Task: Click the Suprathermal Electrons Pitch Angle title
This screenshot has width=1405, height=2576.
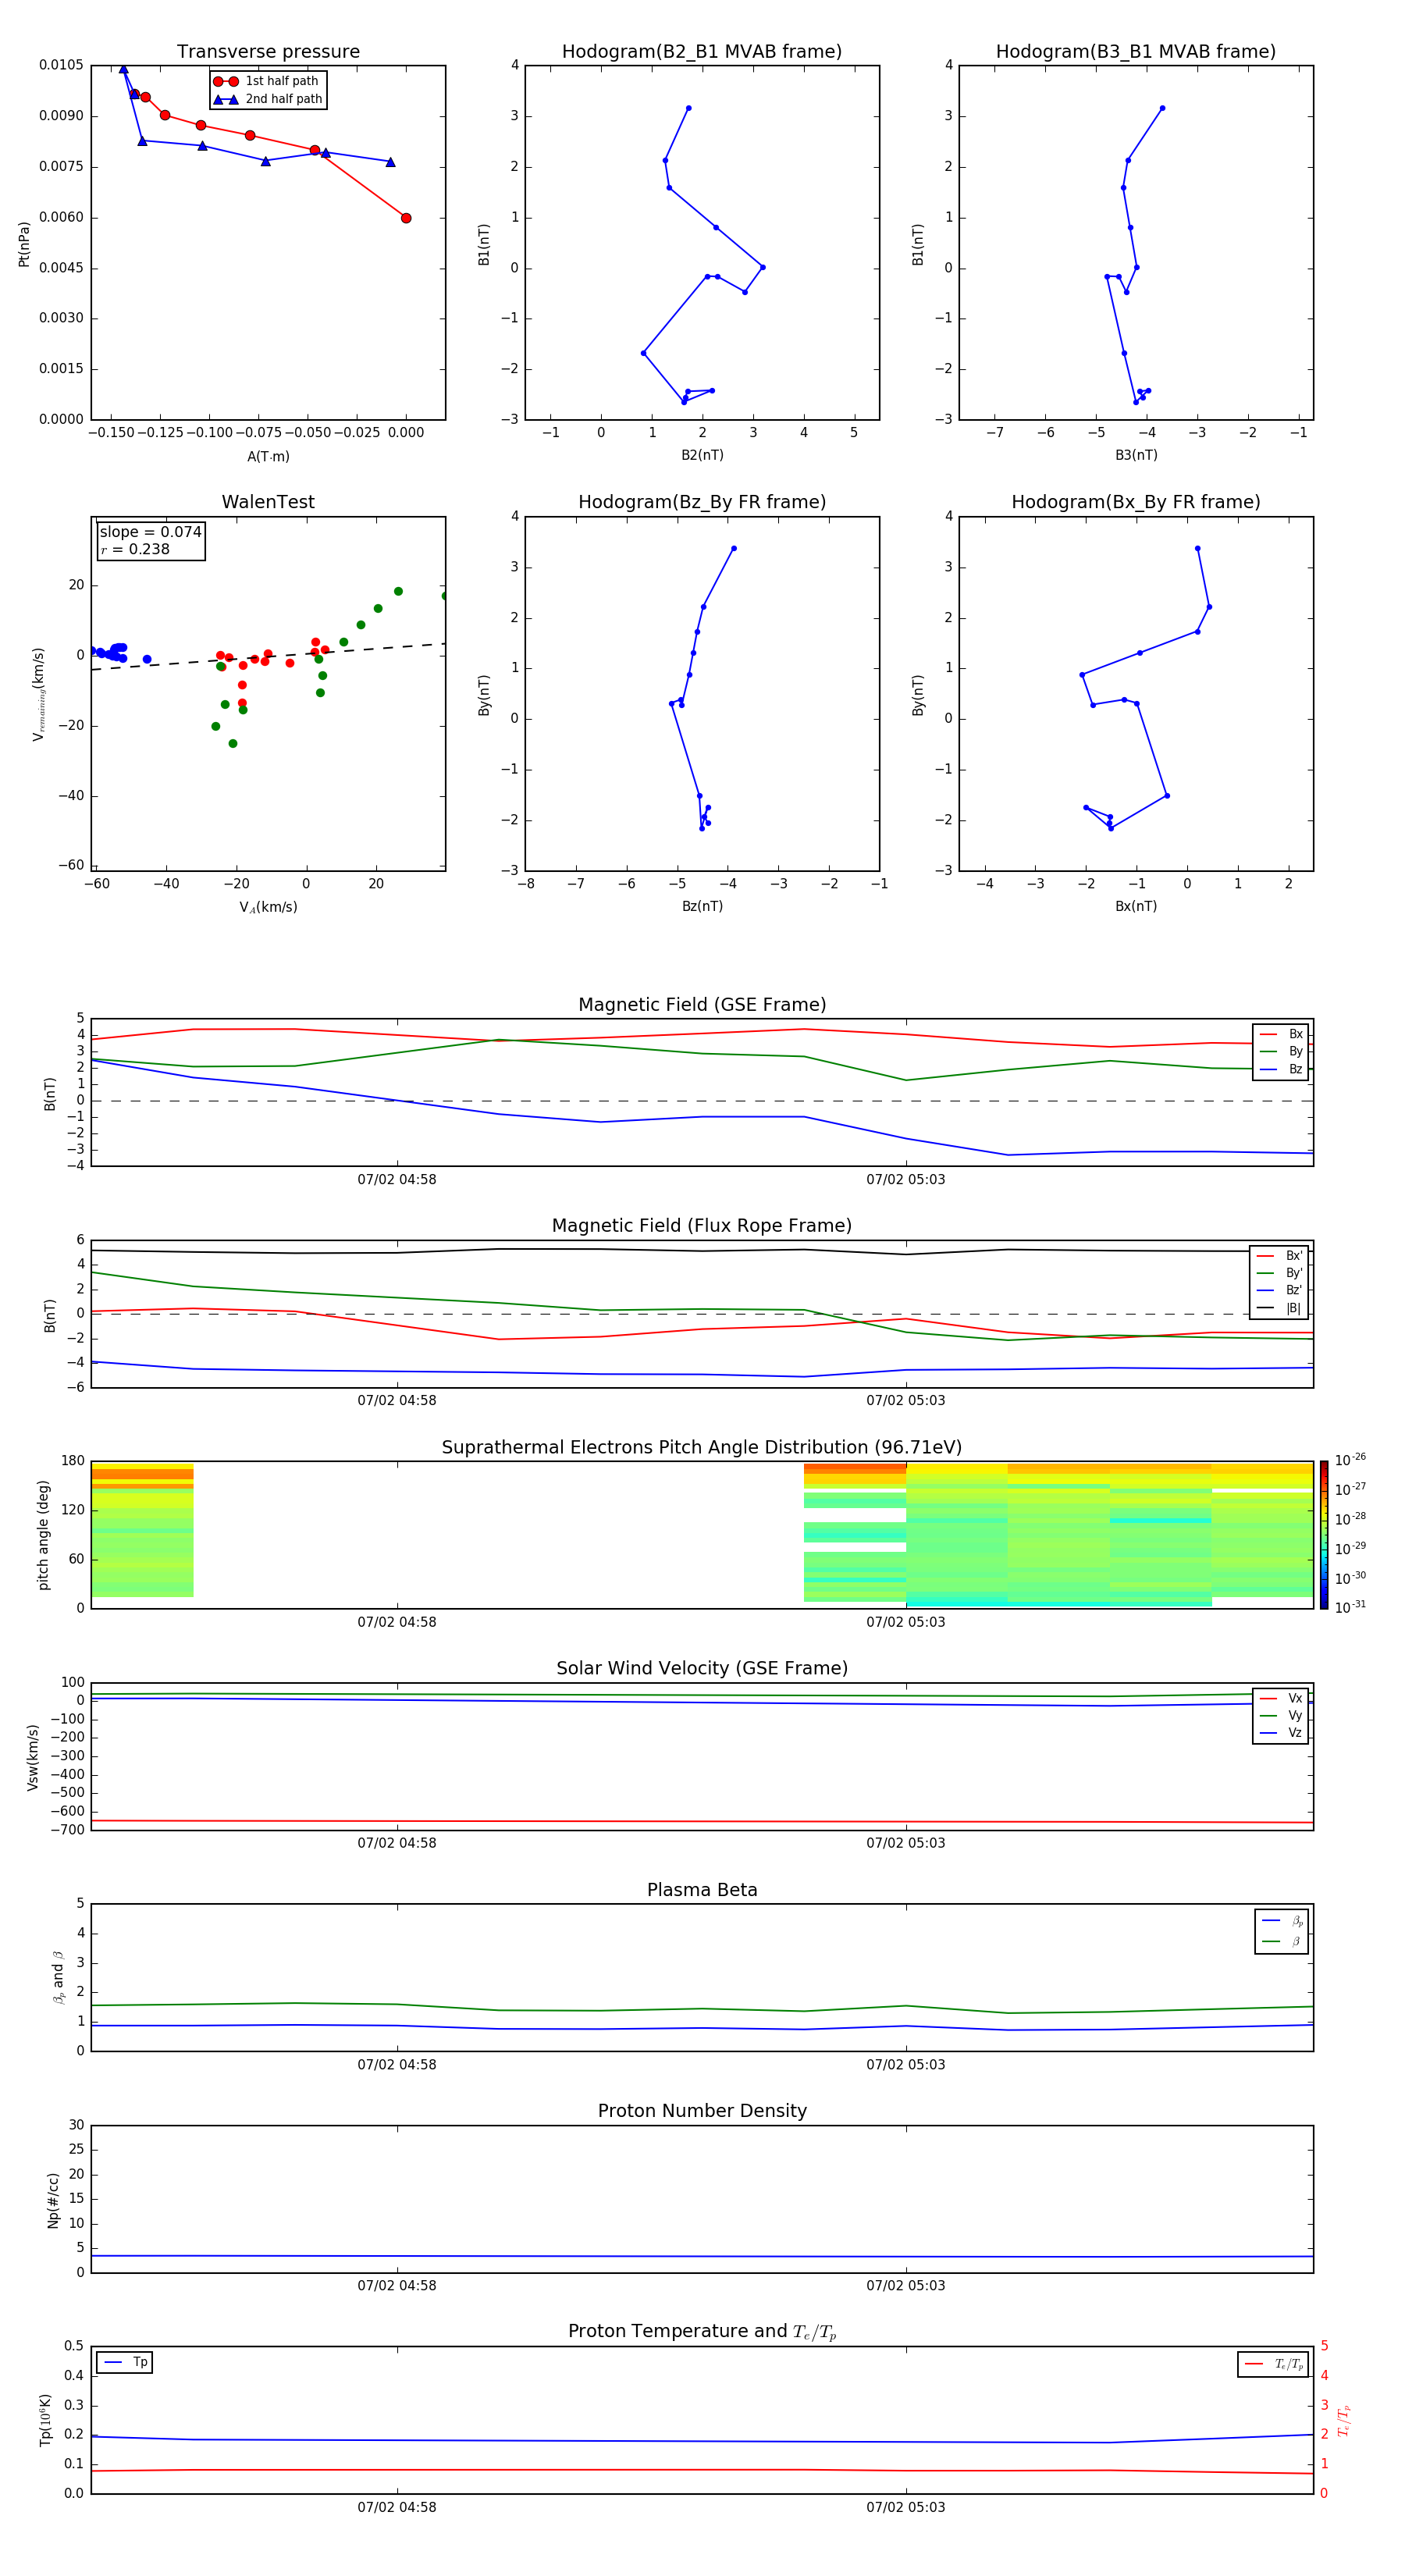Action: point(702,1448)
